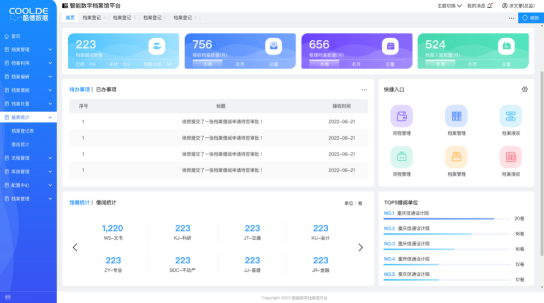This screenshot has height=303, width=544.
Task: Select 本周 in the 524 card
Action: click(x=440, y=64)
